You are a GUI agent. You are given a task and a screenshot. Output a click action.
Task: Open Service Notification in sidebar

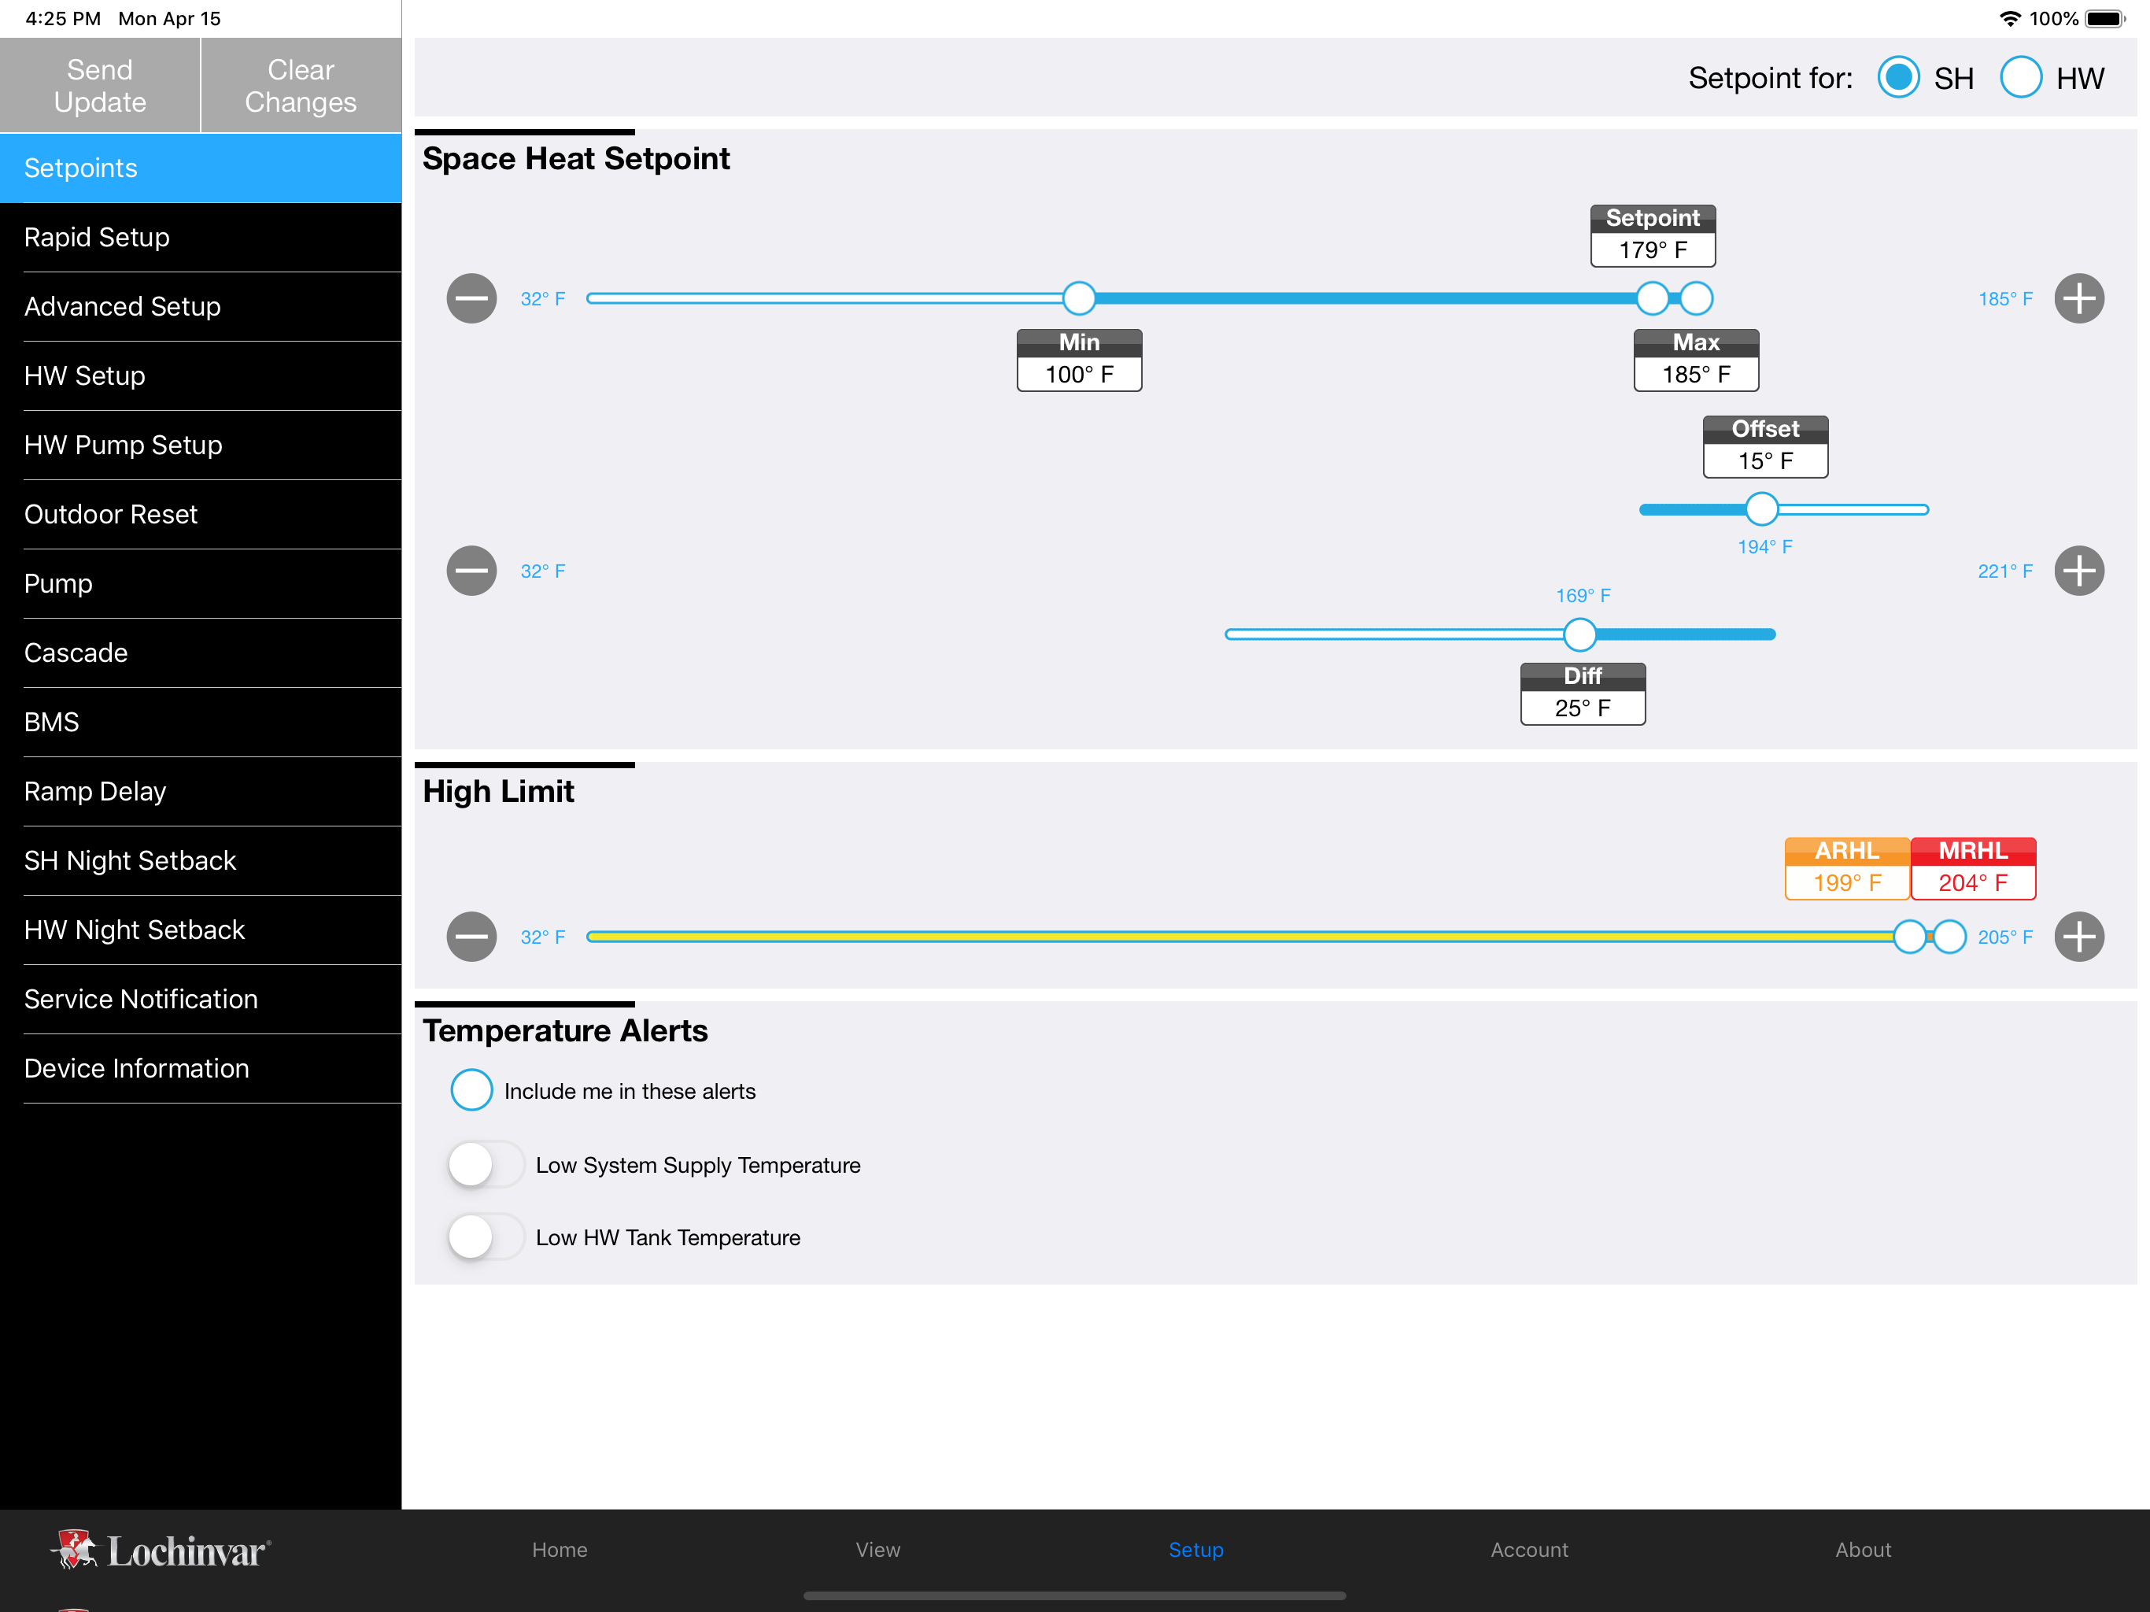[x=201, y=999]
